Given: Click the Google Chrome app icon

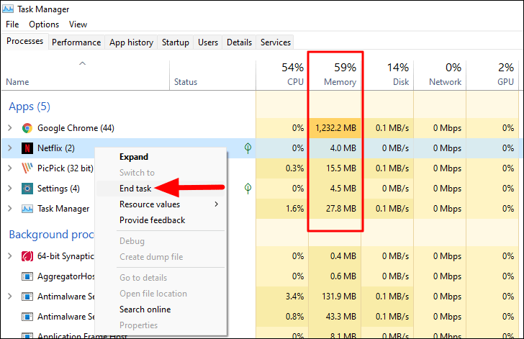Looking at the screenshot, I should coord(27,128).
